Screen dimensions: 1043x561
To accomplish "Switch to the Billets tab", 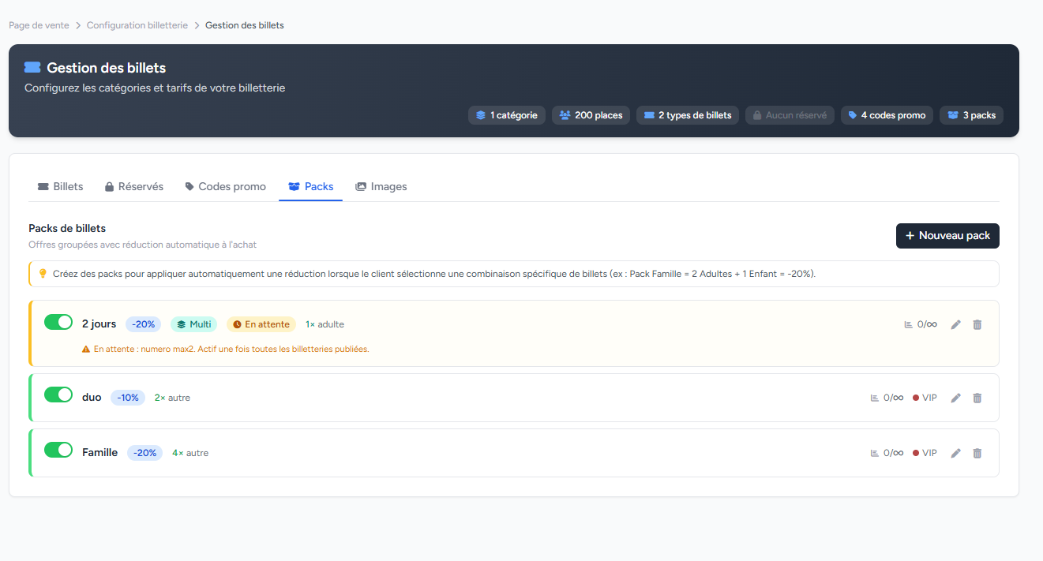I will pyautogui.click(x=61, y=187).
